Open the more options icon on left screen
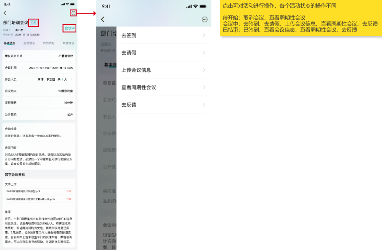The image size is (382, 250). [x=73, y=13]
